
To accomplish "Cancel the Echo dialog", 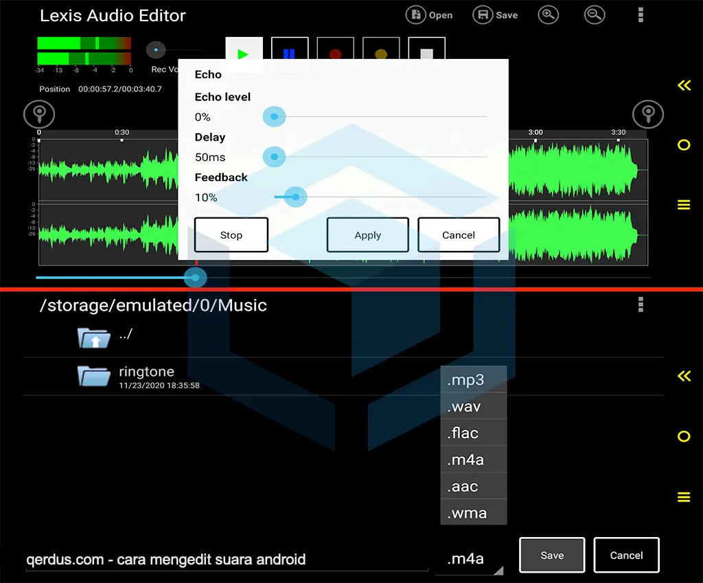I will pyautogui.click(x=458, y=235).
